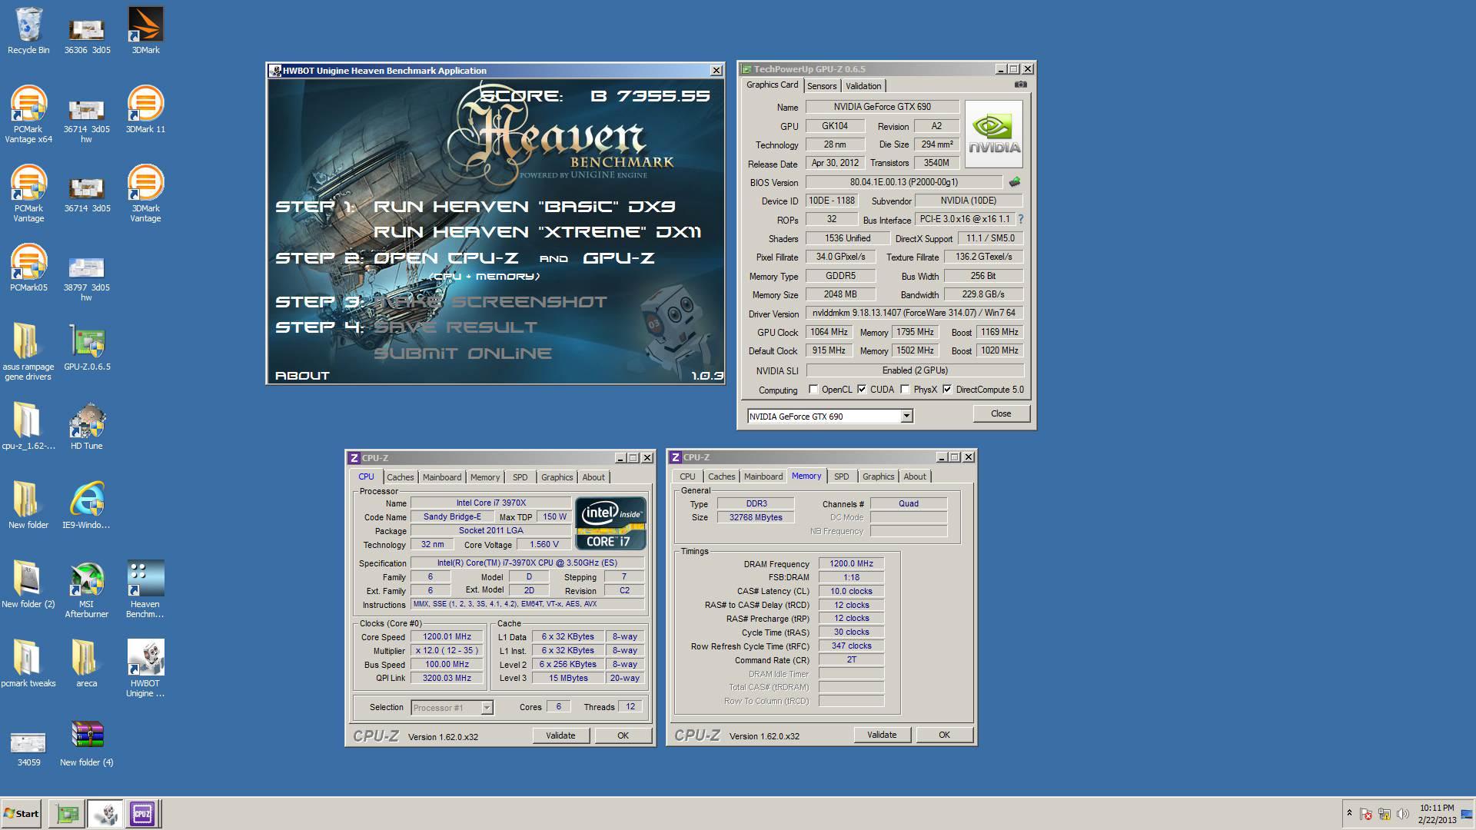Screen dimensions: 1476x830
Task: Show hidden system tray icons
Action: pos(1349,813)
